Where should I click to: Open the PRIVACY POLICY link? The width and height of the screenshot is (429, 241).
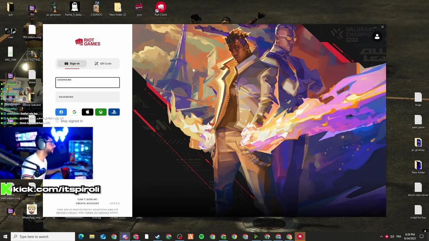click(67, 213)
